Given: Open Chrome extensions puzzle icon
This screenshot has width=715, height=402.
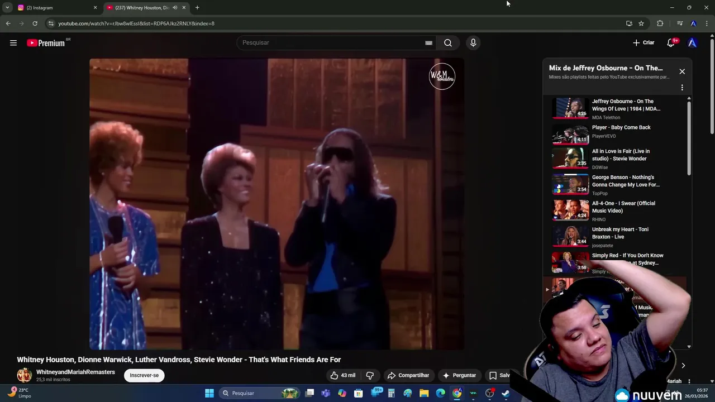Looking at the screenshot, I should (x=660, y=23).
